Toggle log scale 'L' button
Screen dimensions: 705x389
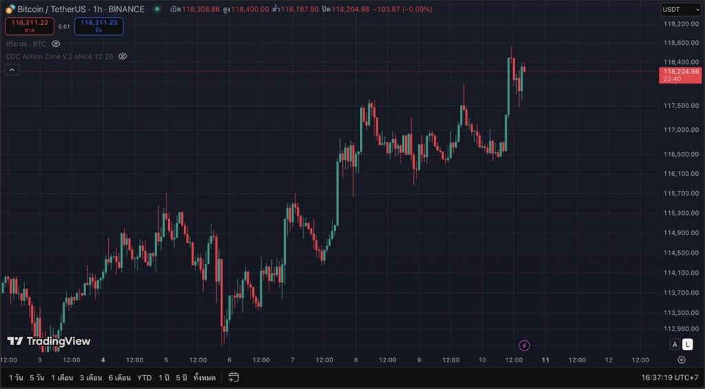pyautogui.click(x=687, y=345)
